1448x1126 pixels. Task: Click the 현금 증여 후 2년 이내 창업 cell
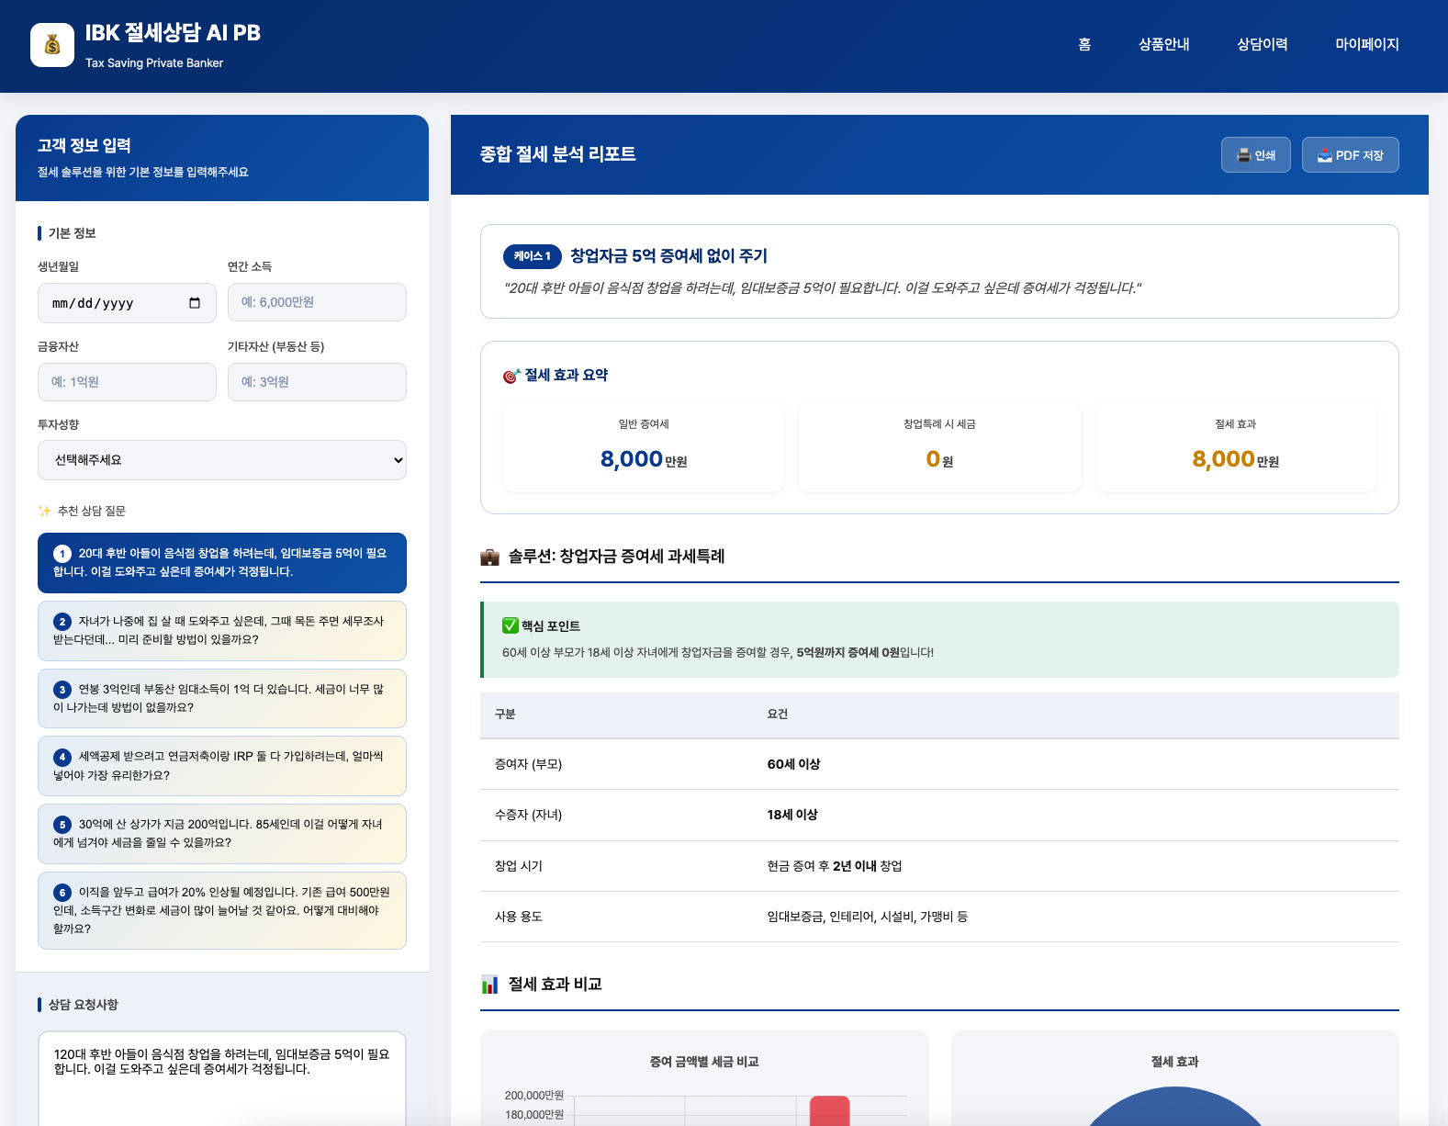click(x=835, y=866)
